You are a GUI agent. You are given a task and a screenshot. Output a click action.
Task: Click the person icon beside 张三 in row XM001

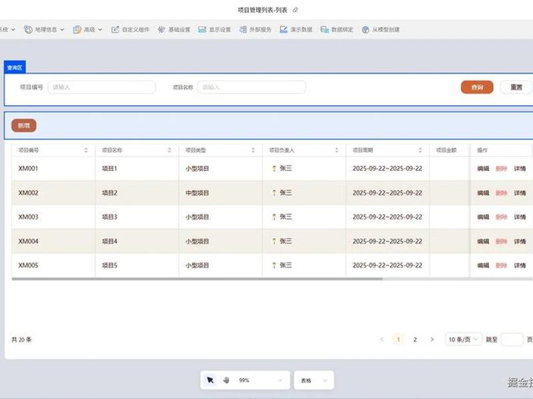(x=274, y=168)
